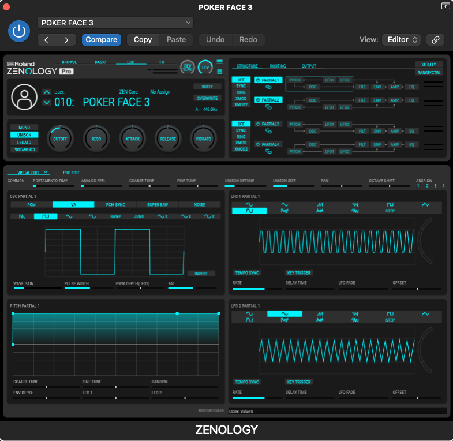The width and height of the screenshot is (453, 441).
Task: Adjust the UNISON DETUNE slider
Action: [245, 186]
